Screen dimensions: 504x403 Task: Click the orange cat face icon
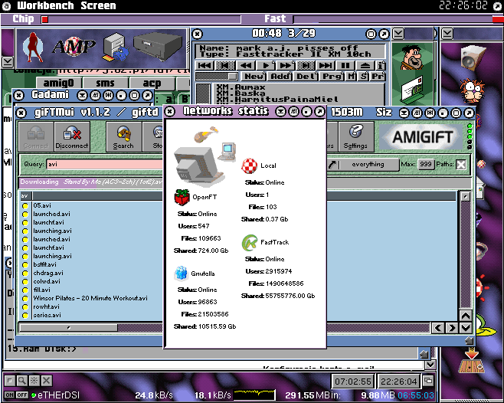pyautogui.click(x=473, y=90)
